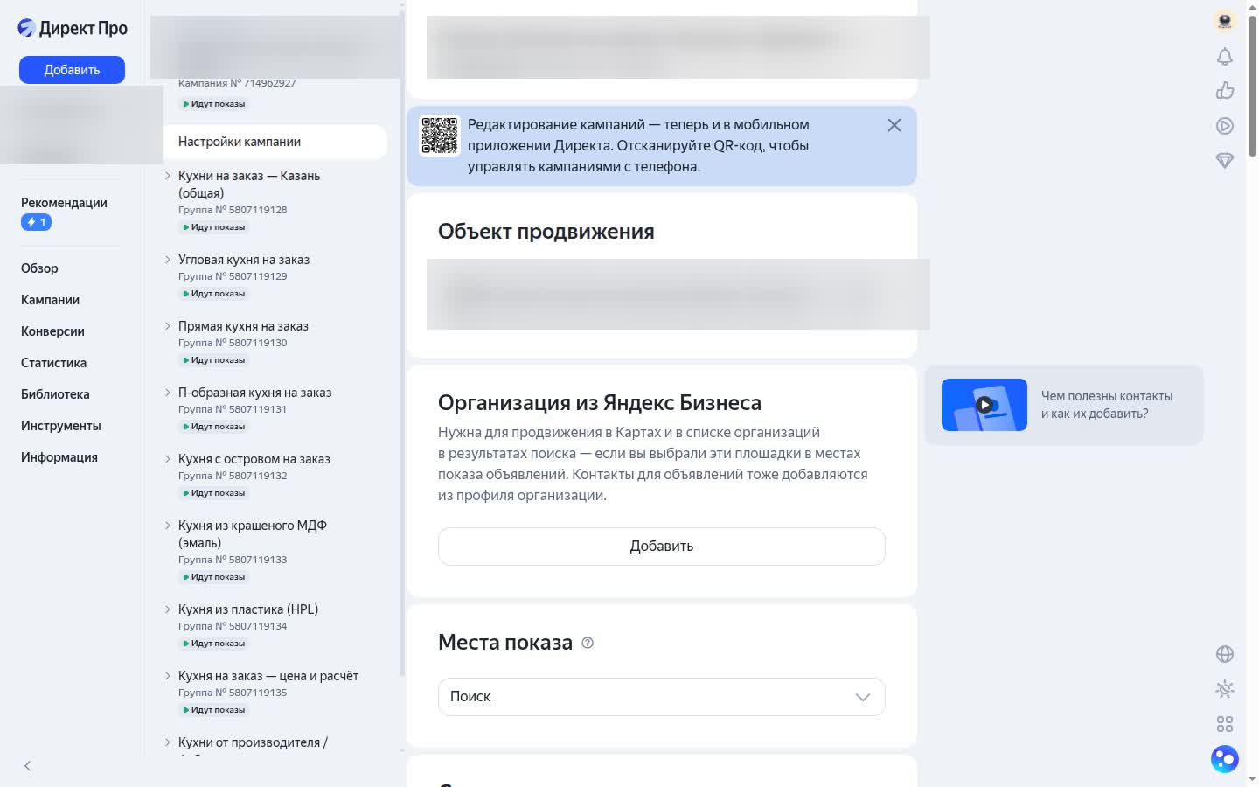Viewport: 1259px width, 787px height.
Task: Open the Обзор menu item
Action: click(x=39, y=268)
